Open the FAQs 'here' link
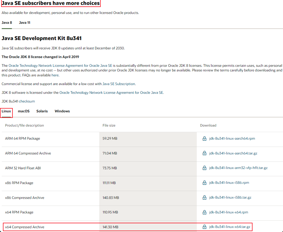Viewport: 283px width, 232px height. [55, 75]
